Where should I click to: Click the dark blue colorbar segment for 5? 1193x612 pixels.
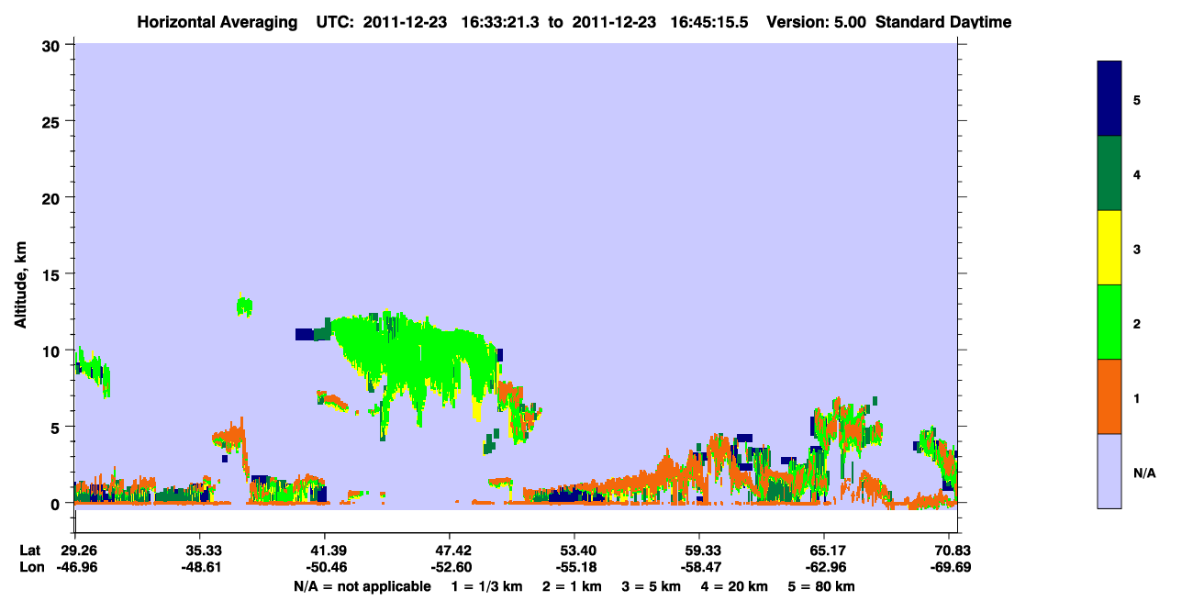[1109, 99]
